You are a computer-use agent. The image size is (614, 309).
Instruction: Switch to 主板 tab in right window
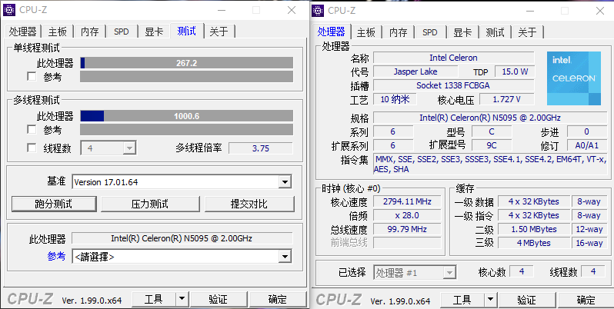(x=366, y=32)
